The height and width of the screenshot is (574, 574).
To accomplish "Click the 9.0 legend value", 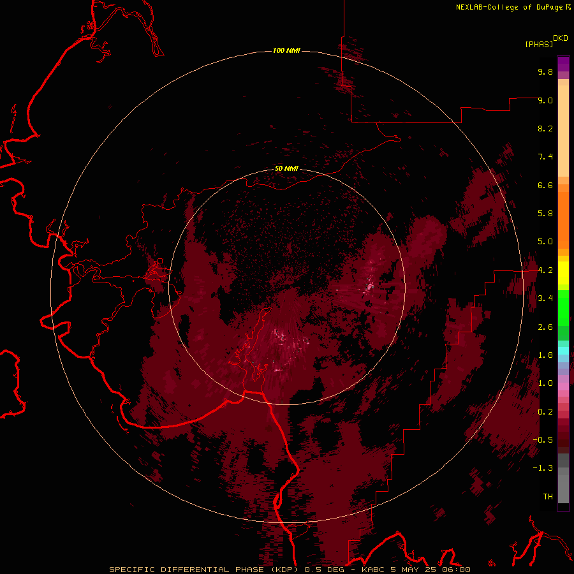I will click(545, 100).
